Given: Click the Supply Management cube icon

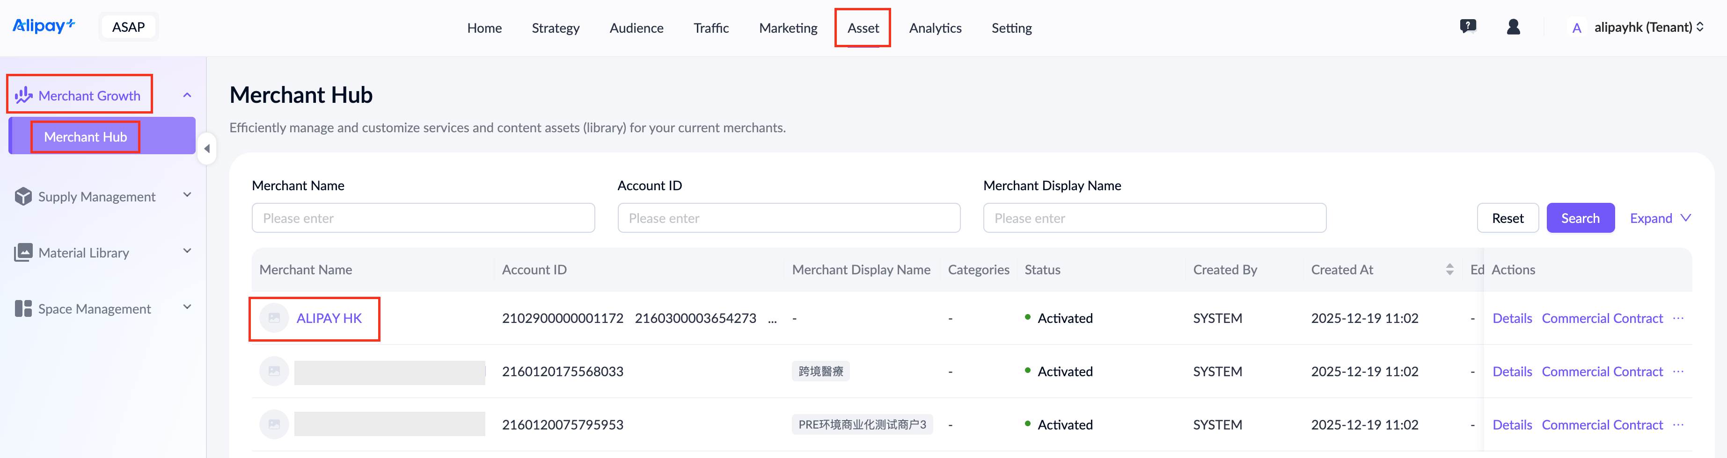Looking at the screenshot, I should point(23,196).
